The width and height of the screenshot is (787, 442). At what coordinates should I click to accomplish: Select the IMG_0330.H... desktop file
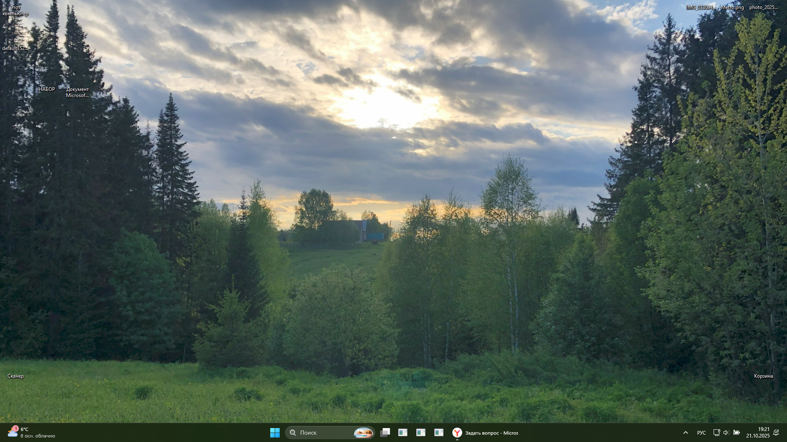(701, 7)
